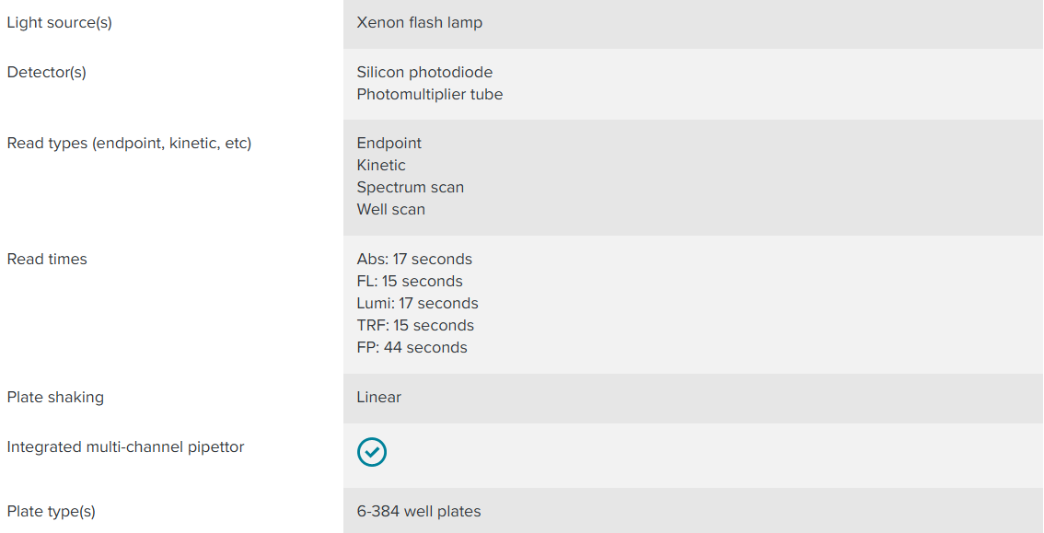The height and width of the screenshot is (533, 1044).
Task: Click the "Integrated multi-channel pipettor" label
Action: point(125,447)
